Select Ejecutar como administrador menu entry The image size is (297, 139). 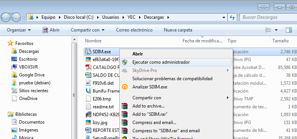(x=176, y=62)
